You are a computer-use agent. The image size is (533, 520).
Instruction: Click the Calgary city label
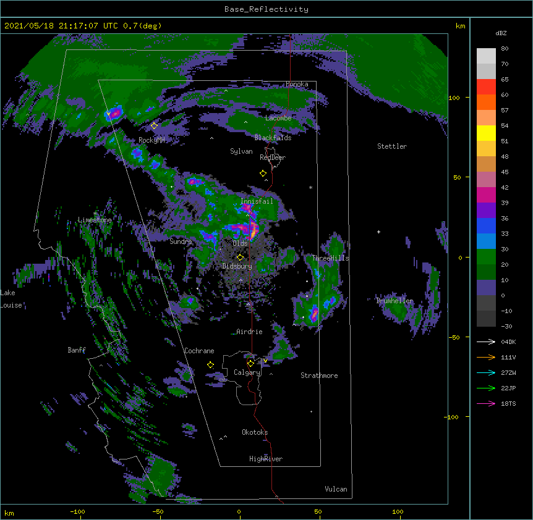[247, 372]
